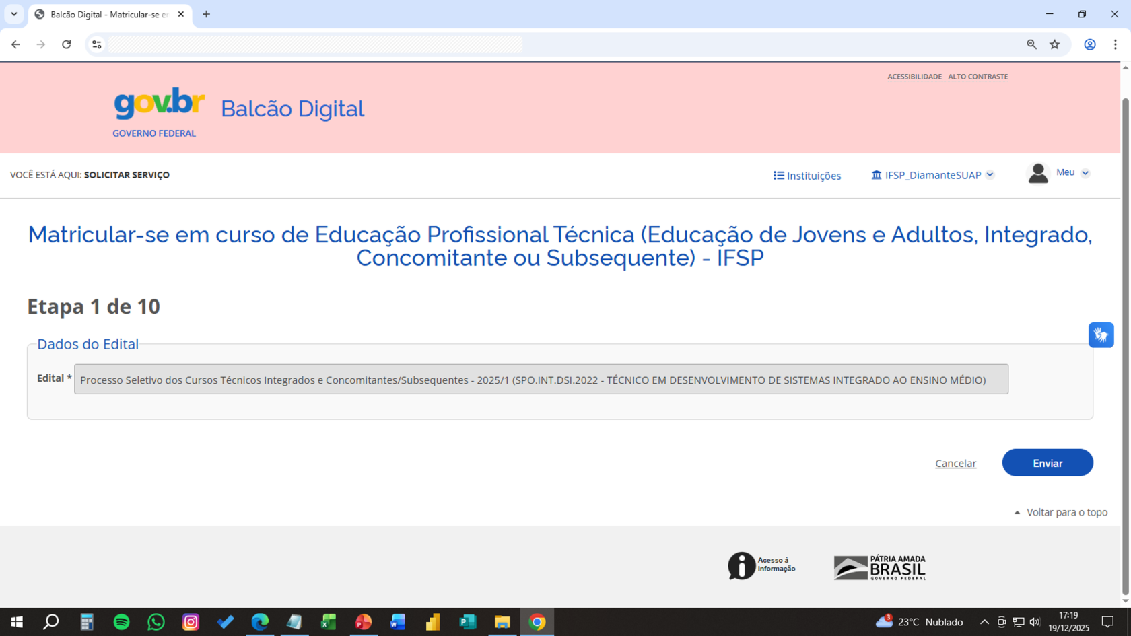The width and height of the screenshot is (1131, 636).
Task: Click the Cancelar link
Action: tap(955, 463)
